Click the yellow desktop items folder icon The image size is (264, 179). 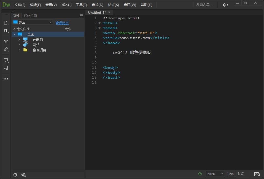pyautogui.click(x=25, y=50)
